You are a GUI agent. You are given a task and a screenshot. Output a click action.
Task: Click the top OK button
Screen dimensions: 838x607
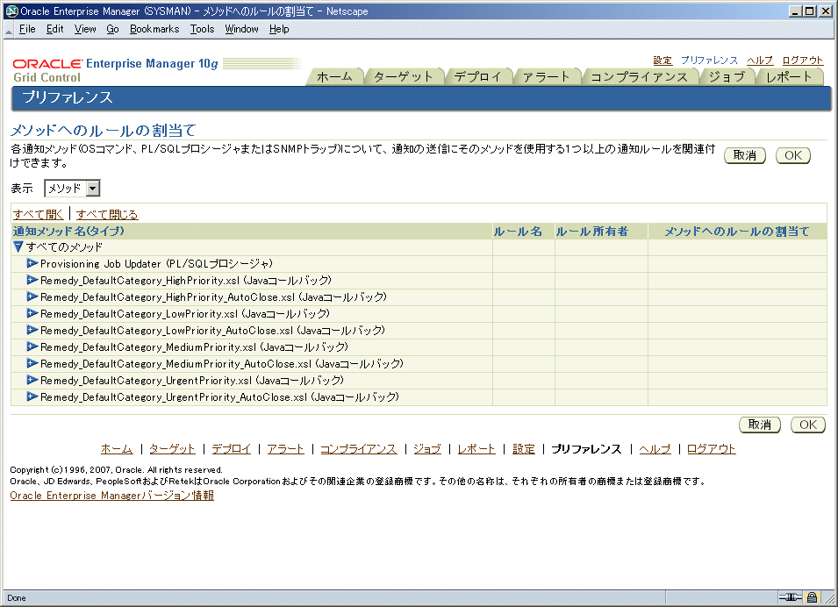tap(793, 155)
